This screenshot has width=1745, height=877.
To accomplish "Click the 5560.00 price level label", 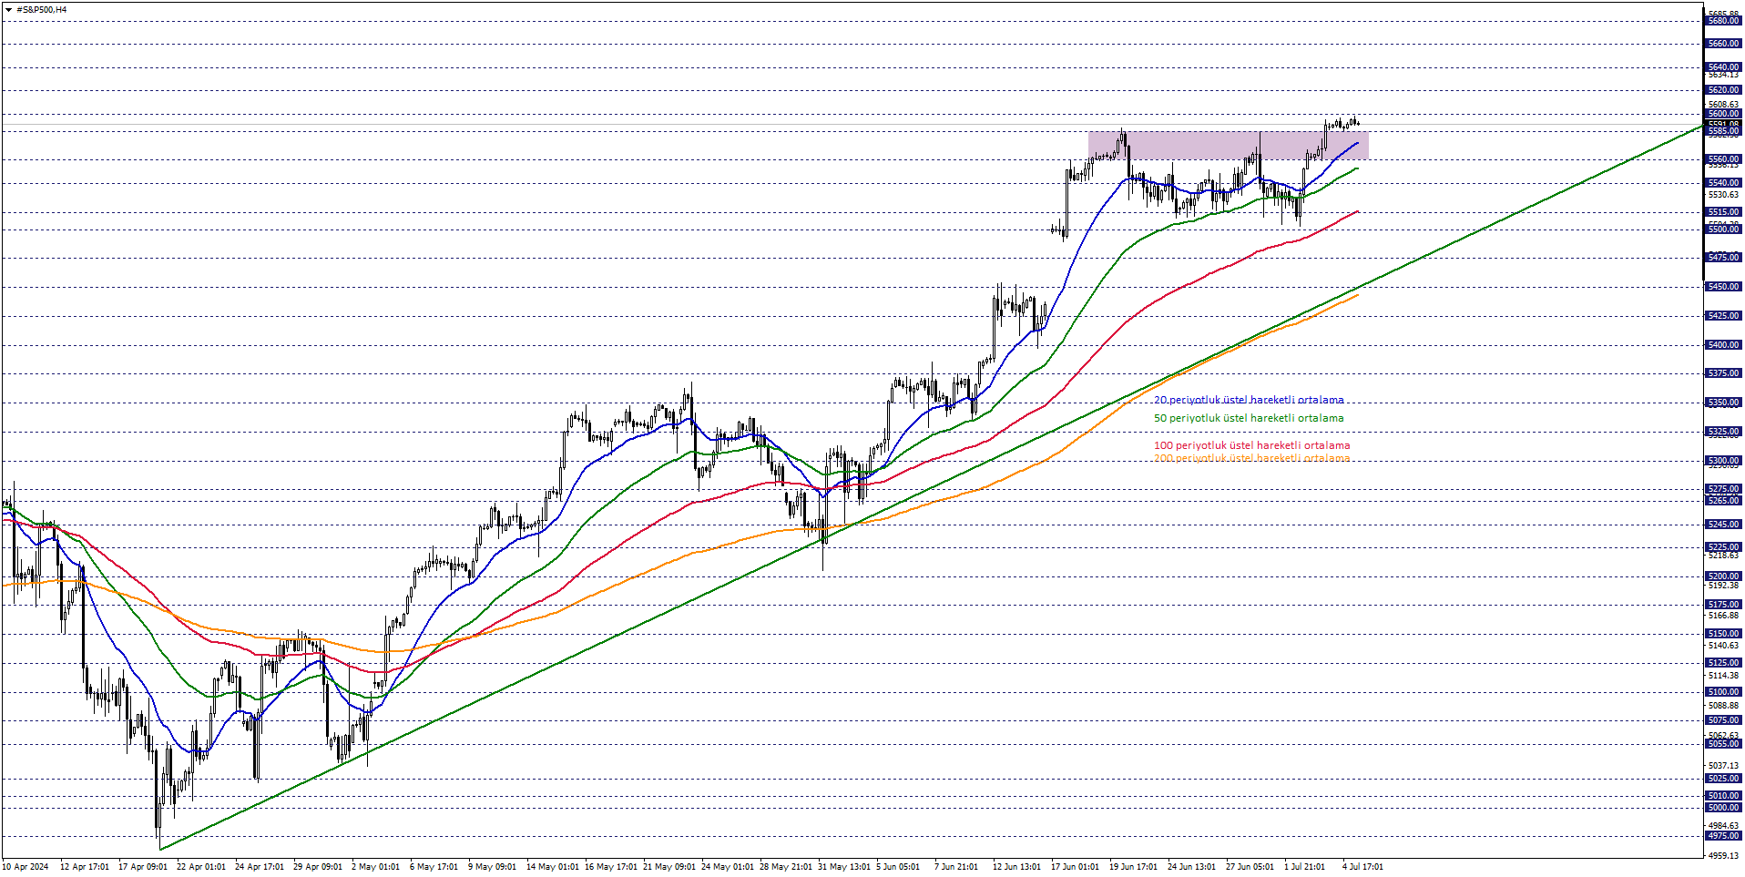I will (x=1723, y=159).
